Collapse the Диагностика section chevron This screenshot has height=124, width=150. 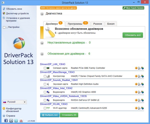(x=42, y=14)
